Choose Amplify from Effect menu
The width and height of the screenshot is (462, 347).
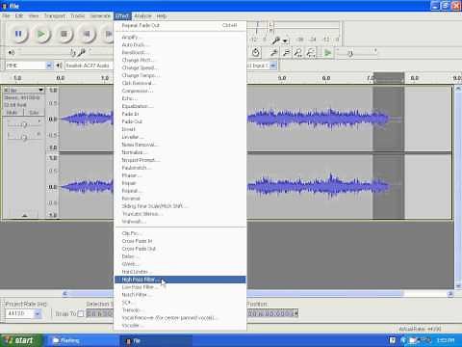[180, 37]
